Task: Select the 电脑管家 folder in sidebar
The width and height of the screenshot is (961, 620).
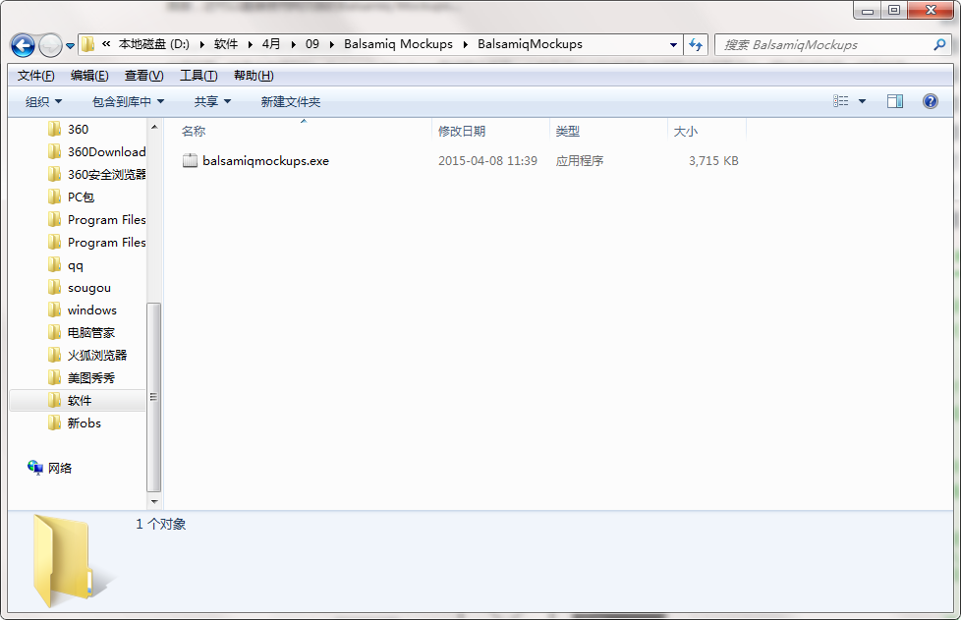Action: [x=90, y=333]
